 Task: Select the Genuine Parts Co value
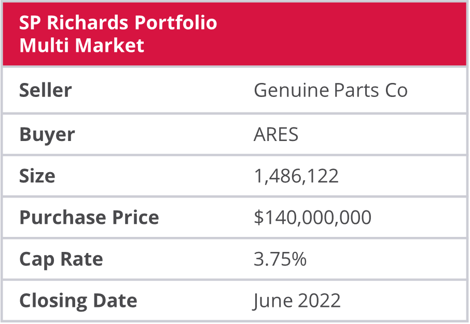[330, 90]
